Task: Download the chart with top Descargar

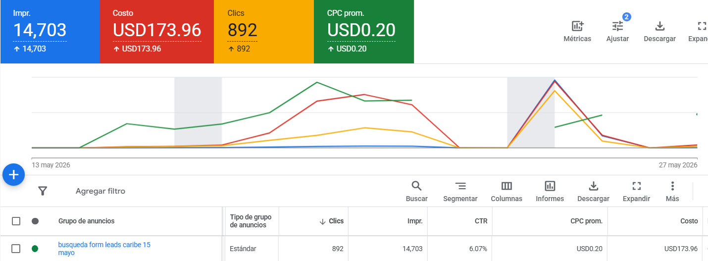Action: pos(659,32)
